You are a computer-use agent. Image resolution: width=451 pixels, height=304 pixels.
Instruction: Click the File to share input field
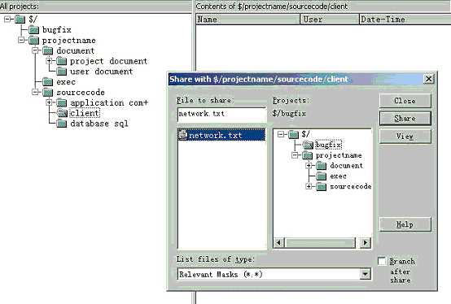[221, 114]
